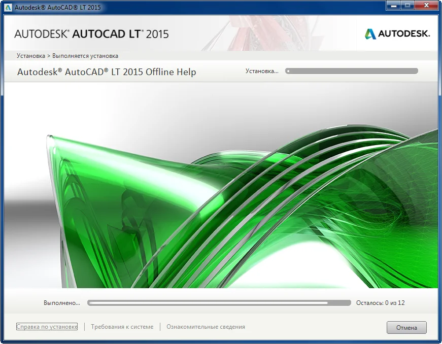442x344 pixels.
Task: Click the green splash artwork image
Action: tap(221, 185)
